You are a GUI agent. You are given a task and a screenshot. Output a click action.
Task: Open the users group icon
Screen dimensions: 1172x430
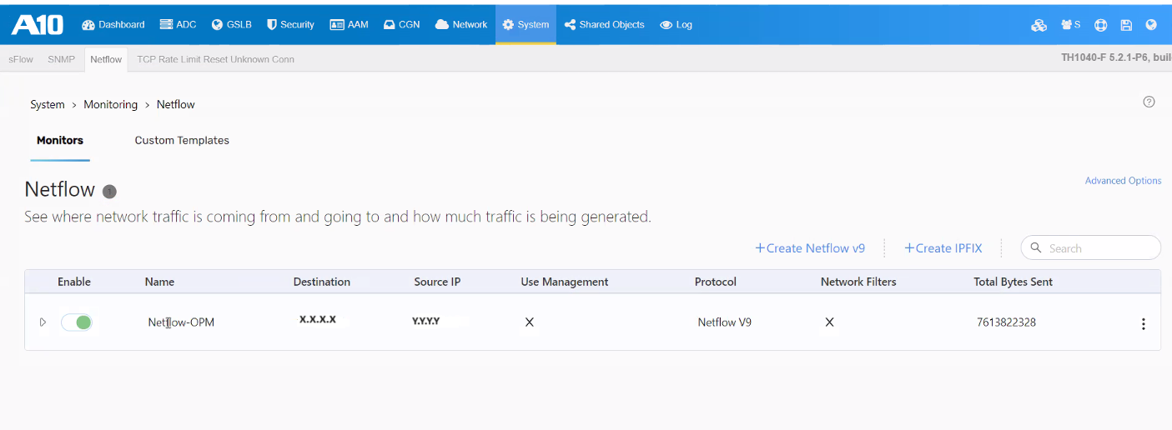coord(1069,25)
